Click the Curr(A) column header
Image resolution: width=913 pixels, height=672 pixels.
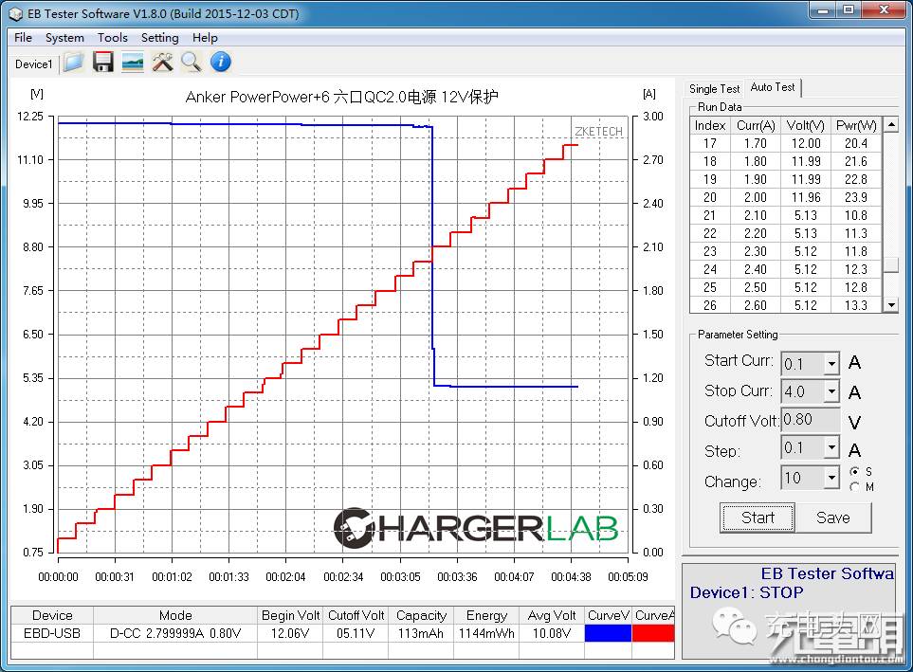coord(756,125)
